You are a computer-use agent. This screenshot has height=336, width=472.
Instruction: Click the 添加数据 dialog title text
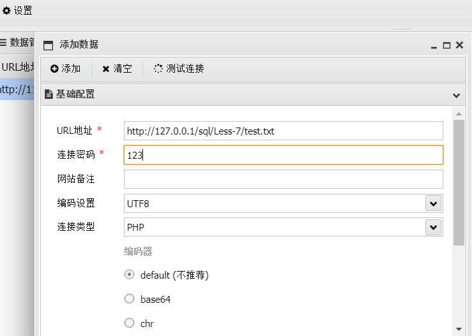click(x=79, y=45)
